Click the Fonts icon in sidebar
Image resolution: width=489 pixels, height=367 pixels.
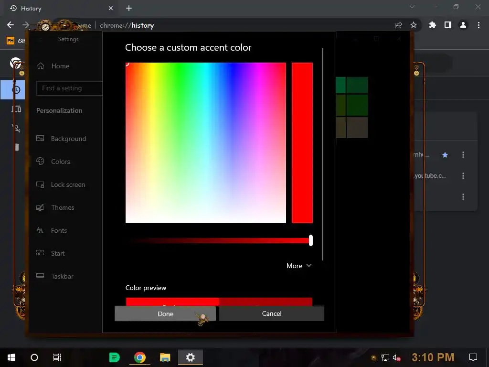coord(40,230)
